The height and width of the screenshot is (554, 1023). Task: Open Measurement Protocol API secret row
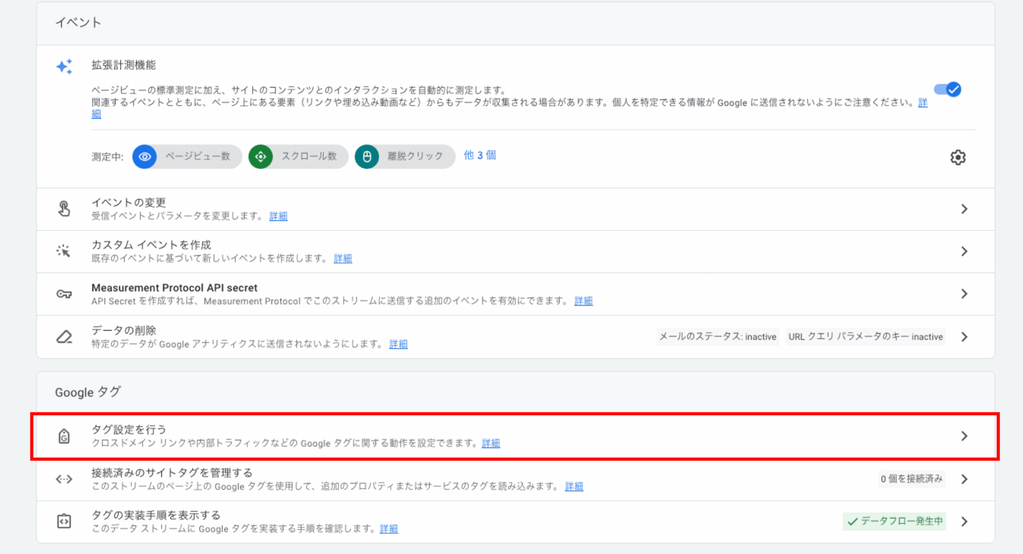[x=515, y=294]
